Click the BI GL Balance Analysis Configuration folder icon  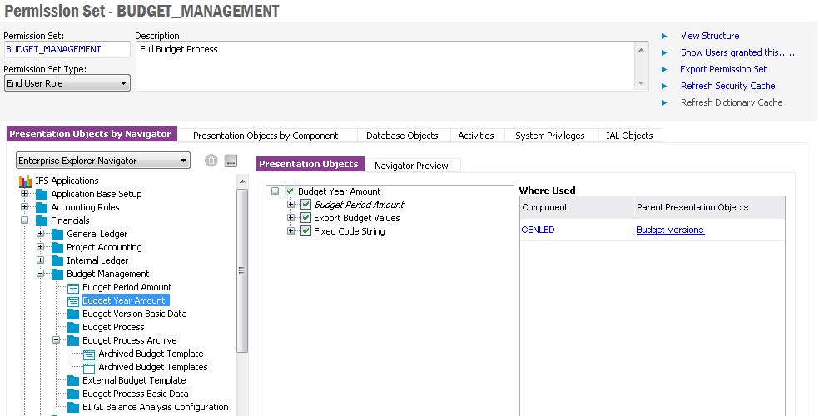coord(73,407)
